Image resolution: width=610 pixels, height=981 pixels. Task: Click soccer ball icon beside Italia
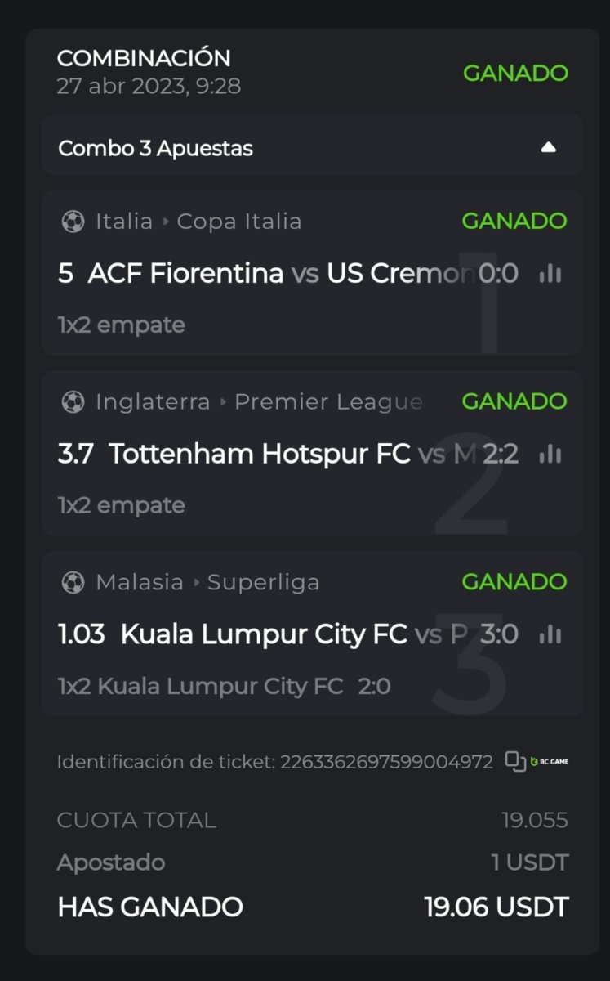coord(73,222)
